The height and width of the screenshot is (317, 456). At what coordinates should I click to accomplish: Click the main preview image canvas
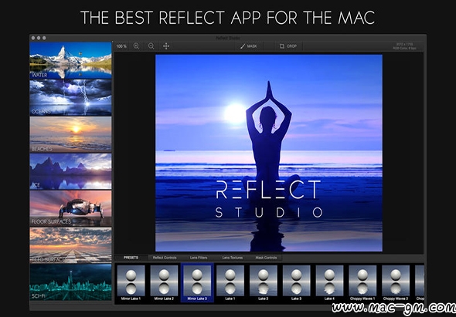[x=269, y=153]
